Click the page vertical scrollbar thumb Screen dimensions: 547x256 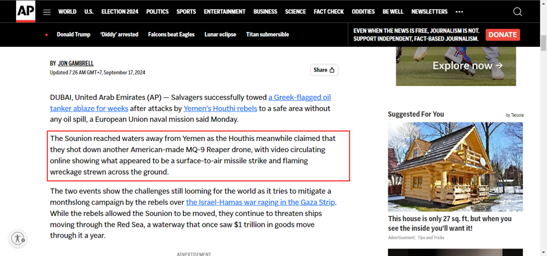pyautogui.click(x=543, y=43)
